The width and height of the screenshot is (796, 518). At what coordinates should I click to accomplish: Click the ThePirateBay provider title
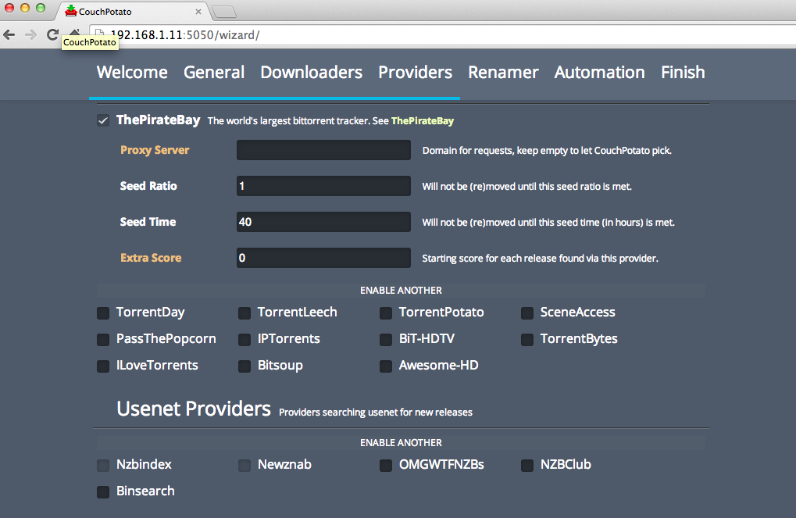[158, 120]
